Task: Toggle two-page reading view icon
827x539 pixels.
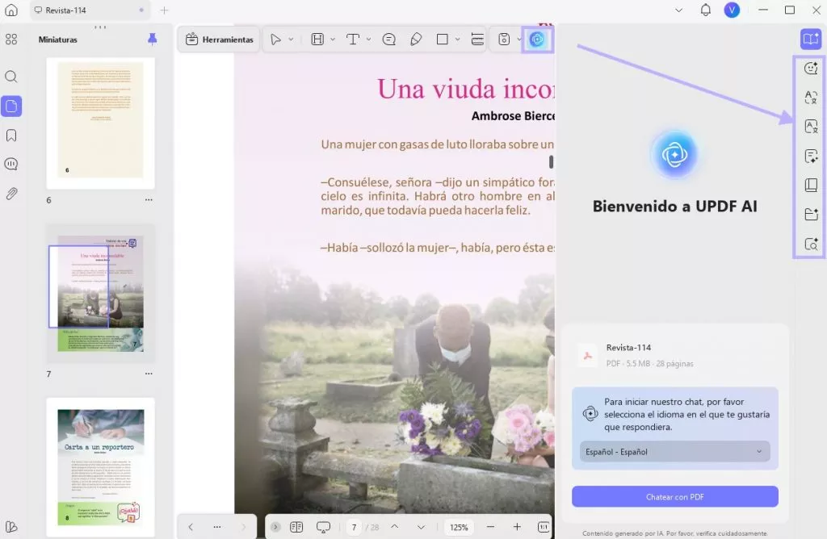Action: tap(296, 527)
